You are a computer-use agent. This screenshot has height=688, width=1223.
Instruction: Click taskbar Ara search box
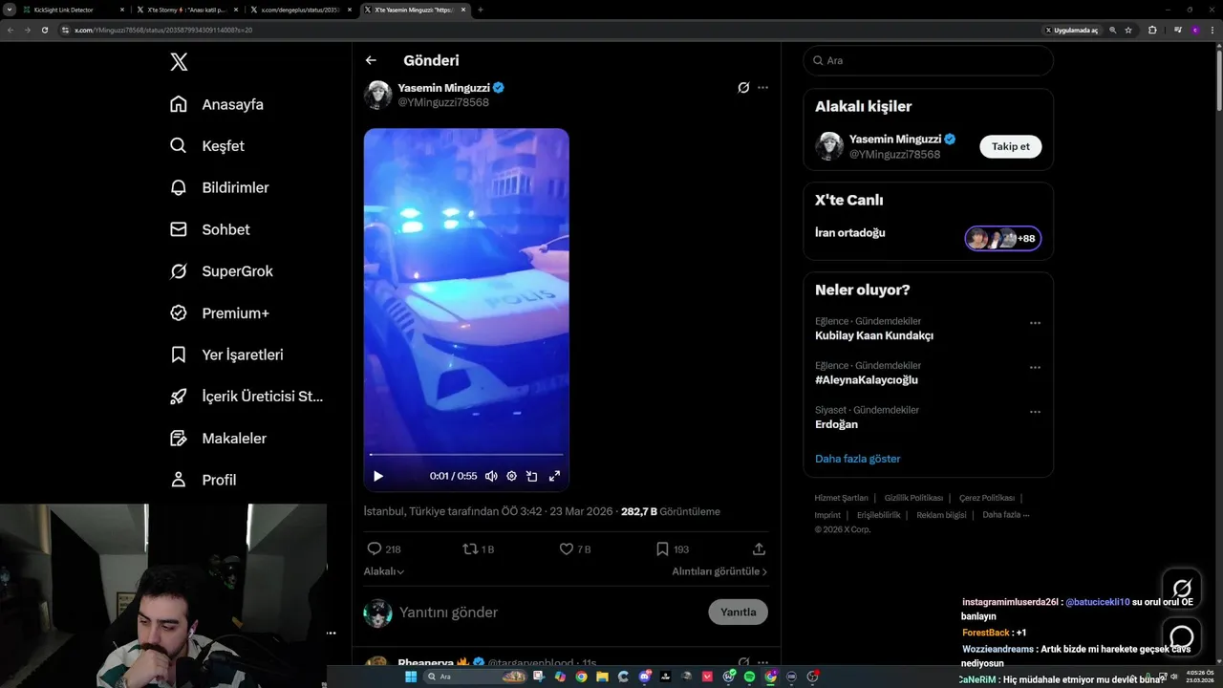pos(476,677)
